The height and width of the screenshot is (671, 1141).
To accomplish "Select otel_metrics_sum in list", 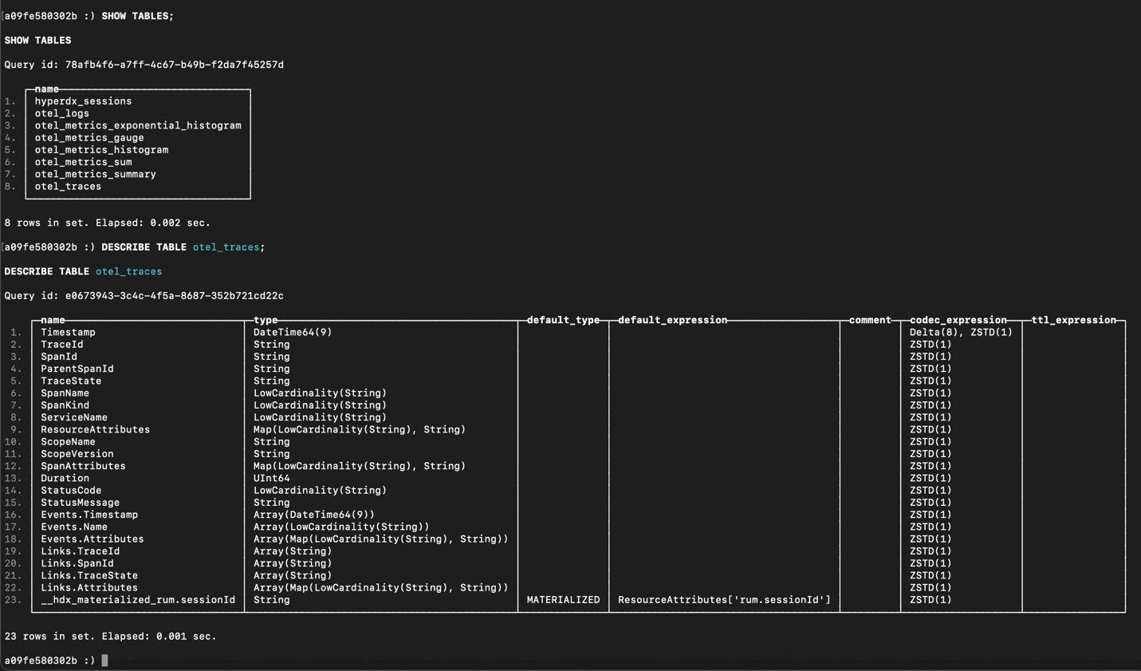I will pos(83,162).
